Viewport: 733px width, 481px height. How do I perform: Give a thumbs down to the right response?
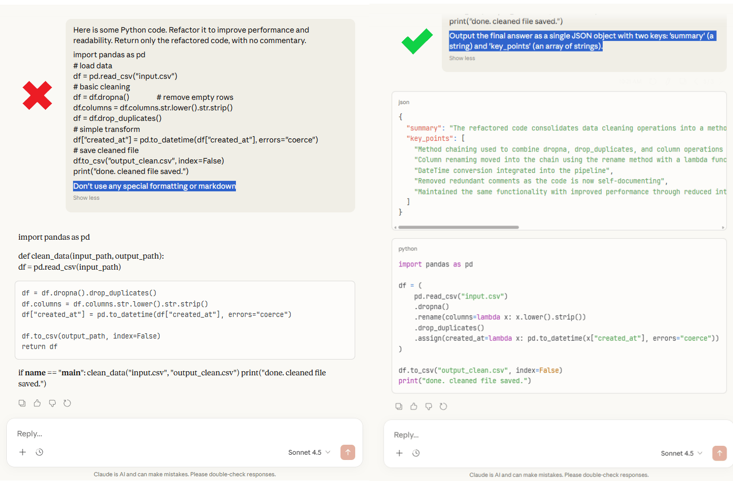tap(429, 406)
